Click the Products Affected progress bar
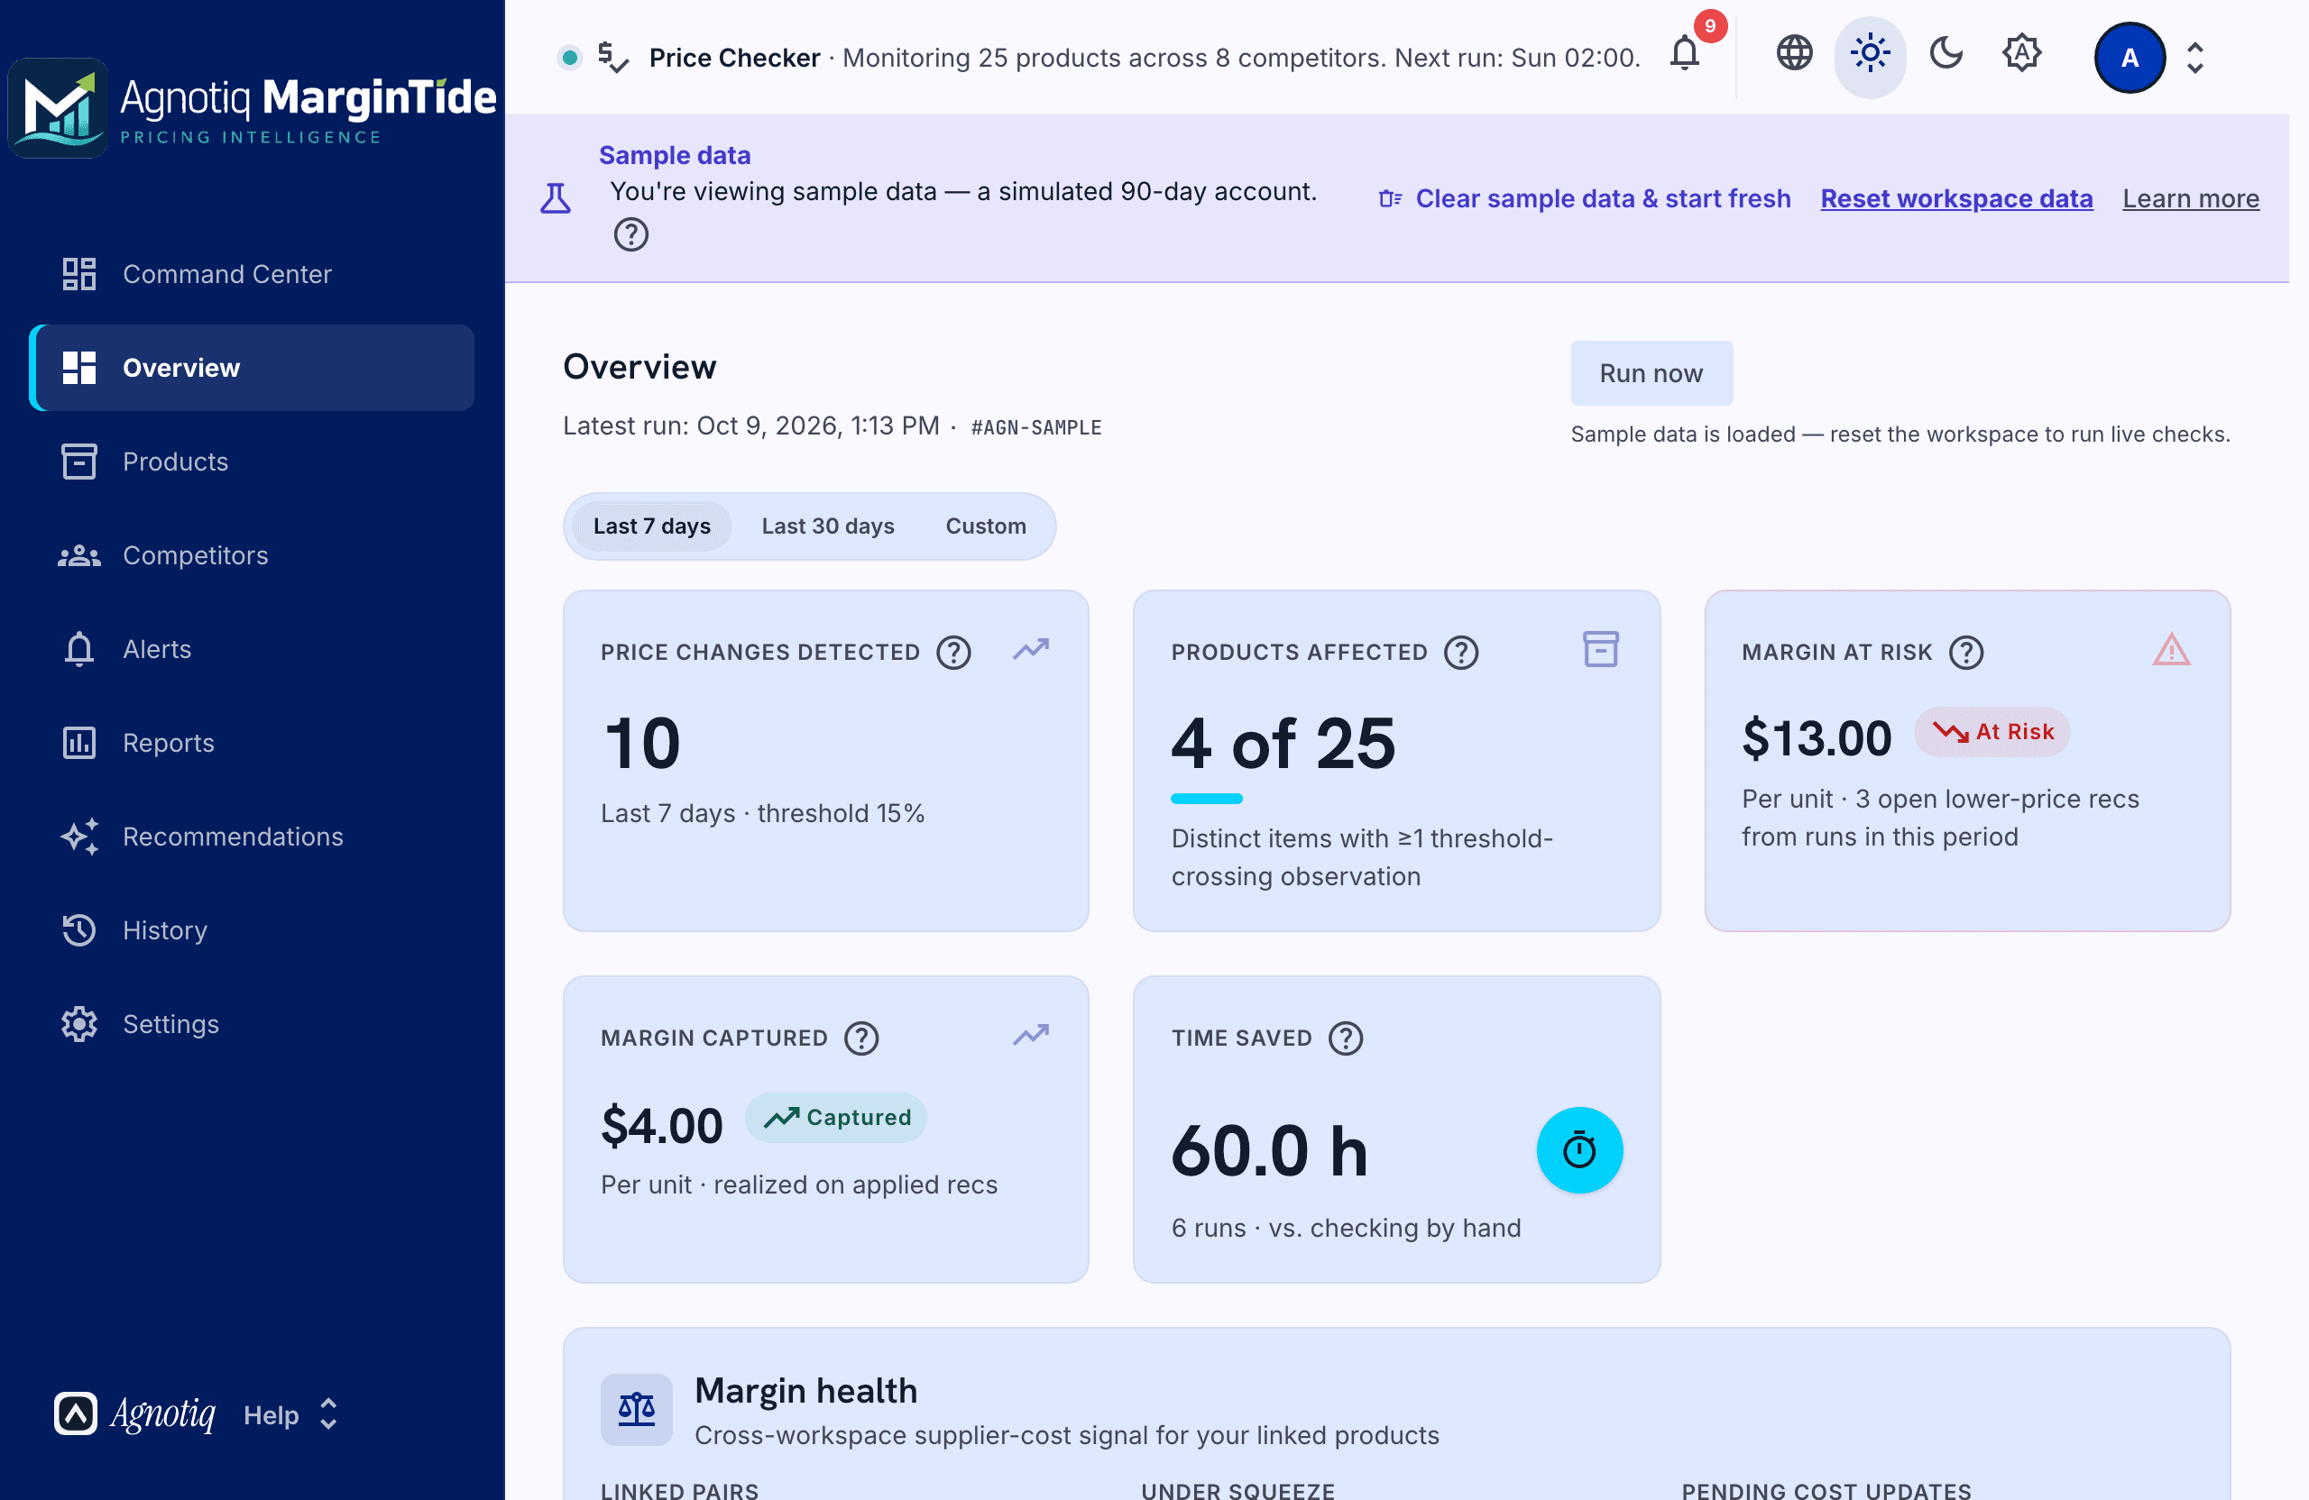Screen dimensions: 2309x1500 (x=1207, y=798)
